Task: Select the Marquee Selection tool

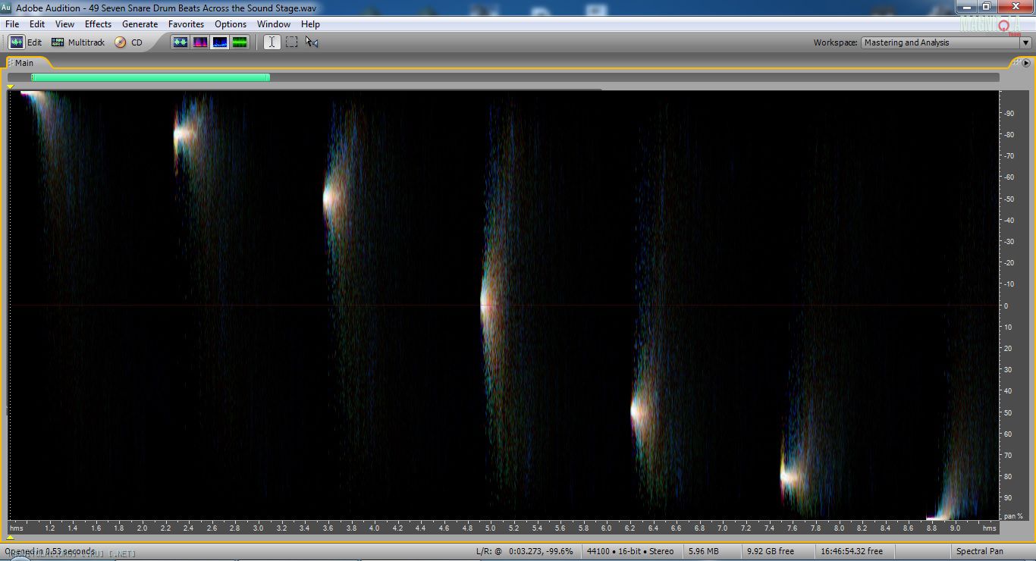Action: [292, 42]
